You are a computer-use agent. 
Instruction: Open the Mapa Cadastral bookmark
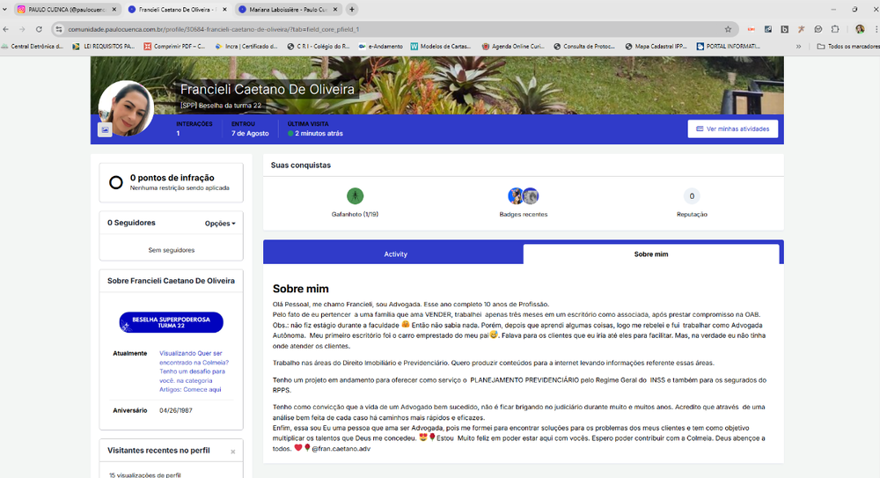point(656,47)
